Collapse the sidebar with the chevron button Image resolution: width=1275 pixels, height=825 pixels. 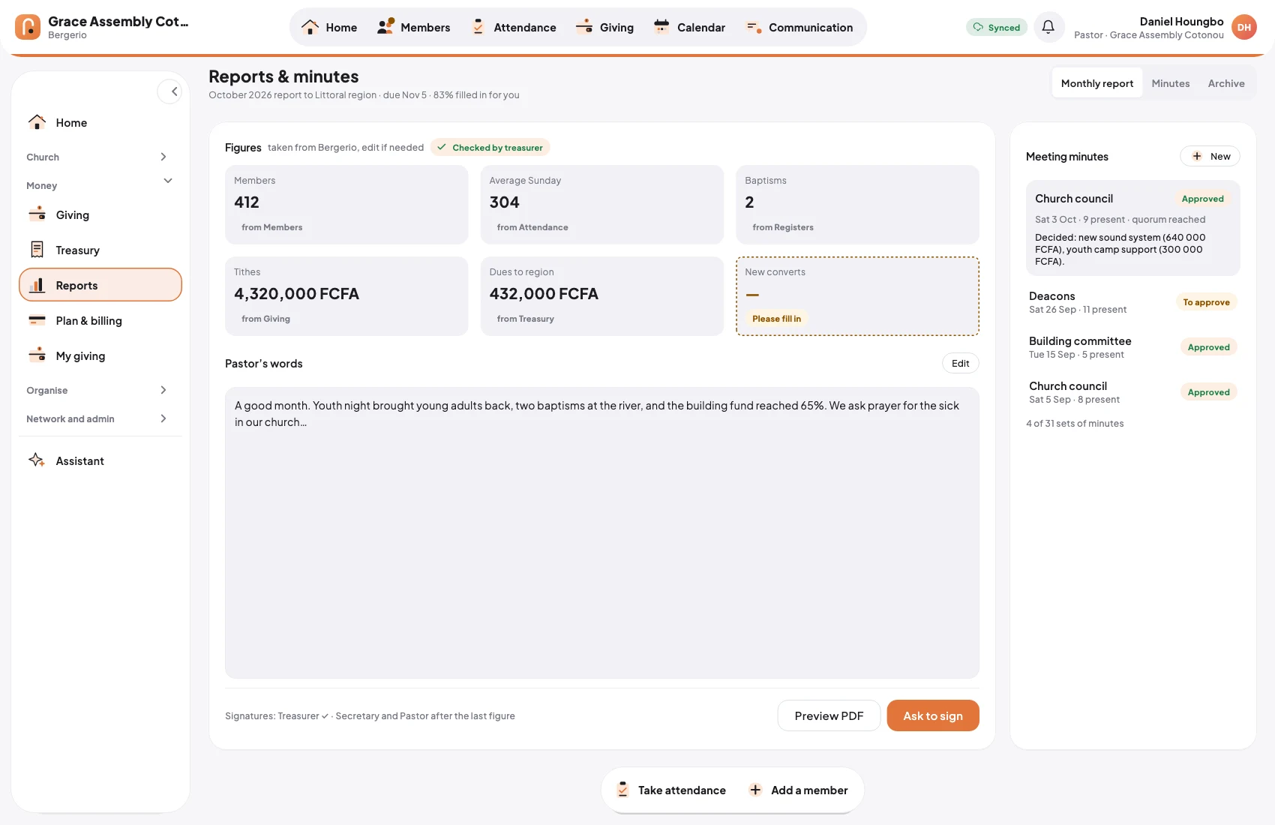click(x=170, y=91)
